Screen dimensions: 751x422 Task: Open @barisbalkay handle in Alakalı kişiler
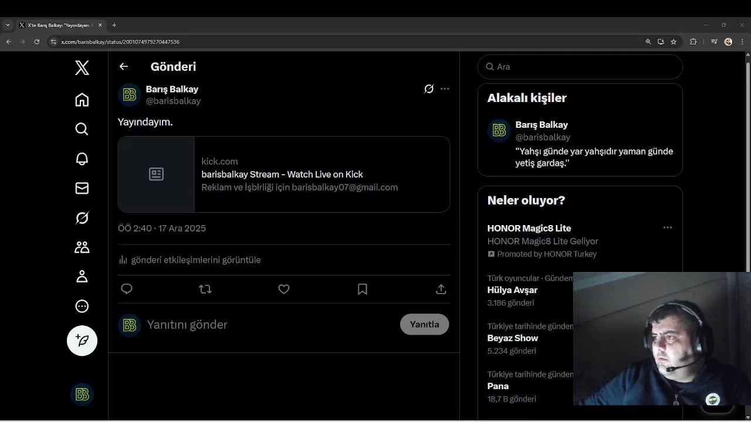(543, 137)
